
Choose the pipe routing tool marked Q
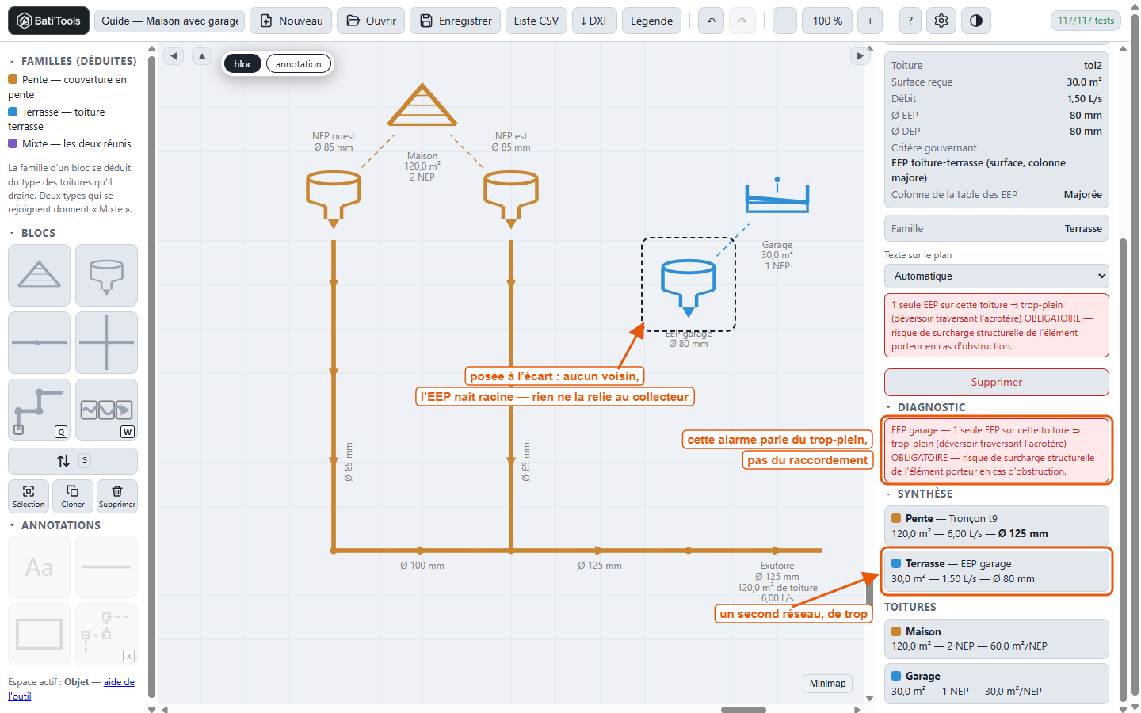pos(40,410)
